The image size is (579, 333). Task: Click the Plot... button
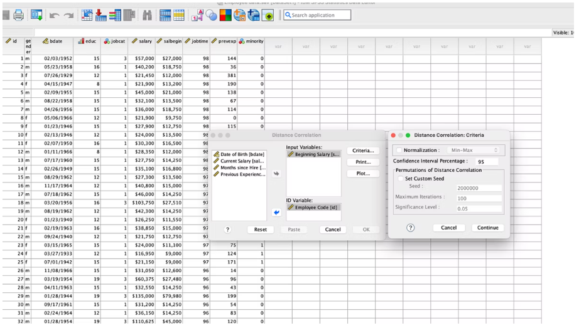[x=363, y=173]
